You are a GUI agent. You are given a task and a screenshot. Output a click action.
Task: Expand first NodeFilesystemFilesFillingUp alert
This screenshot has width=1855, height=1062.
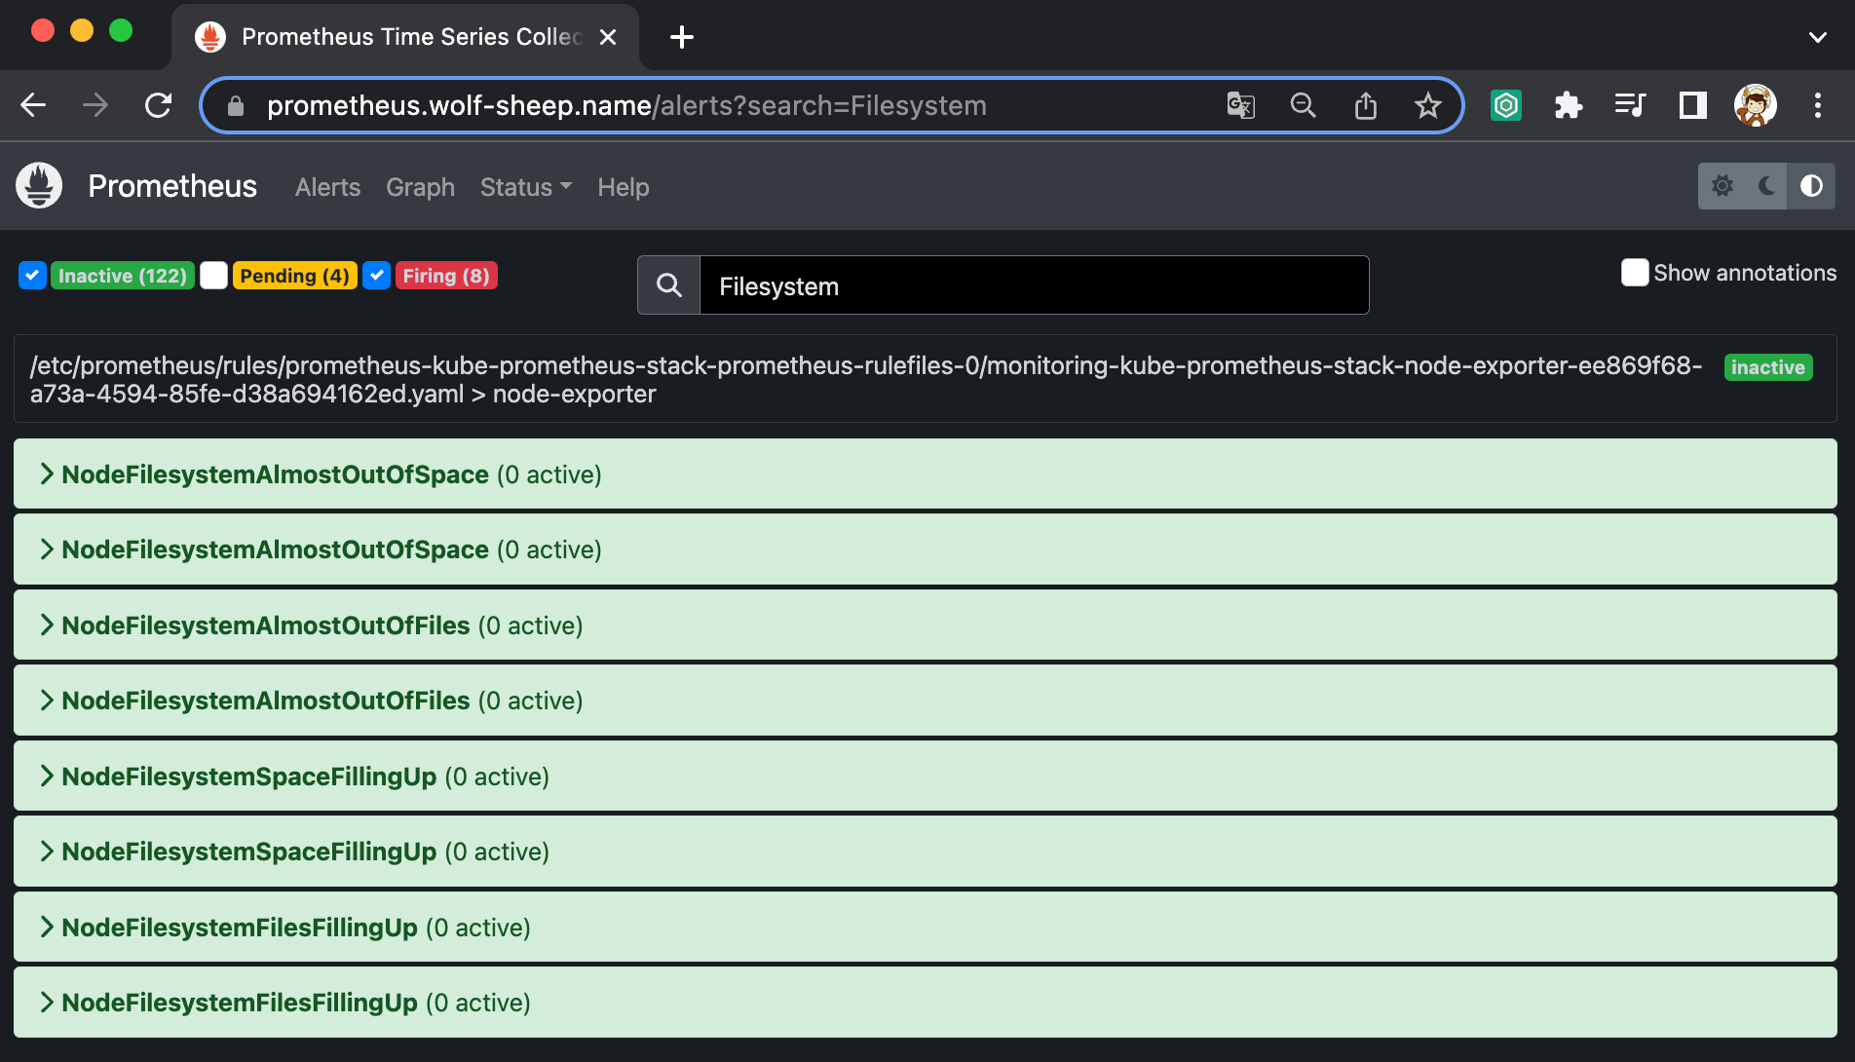925,928
